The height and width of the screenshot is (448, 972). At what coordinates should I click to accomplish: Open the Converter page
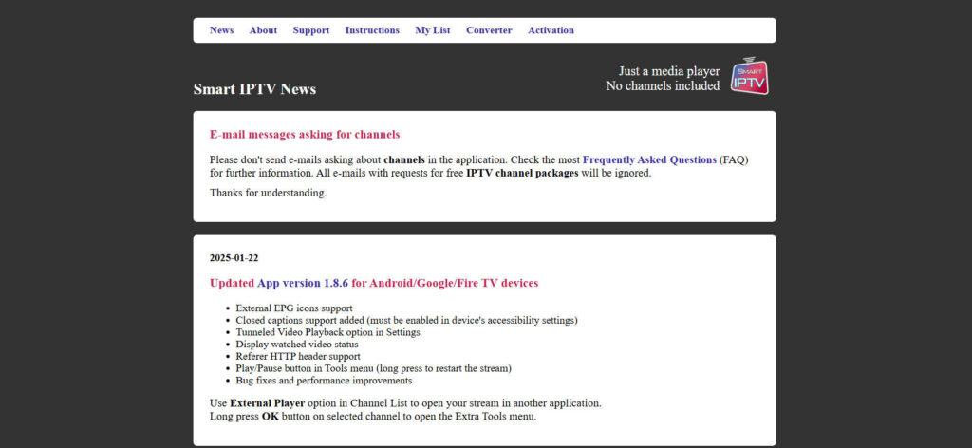click(489, 30)
